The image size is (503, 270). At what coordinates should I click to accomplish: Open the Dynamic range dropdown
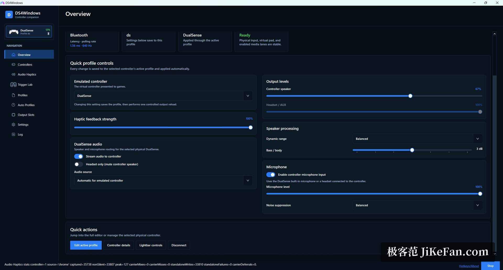417,139
